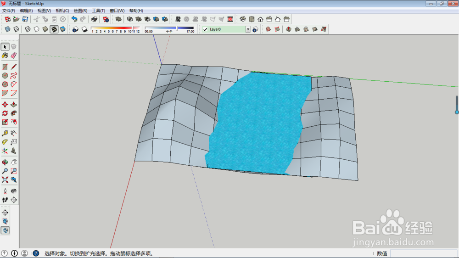Select the Tape Measure tool
Screen dimensions: 459x258
coord(5,133)
